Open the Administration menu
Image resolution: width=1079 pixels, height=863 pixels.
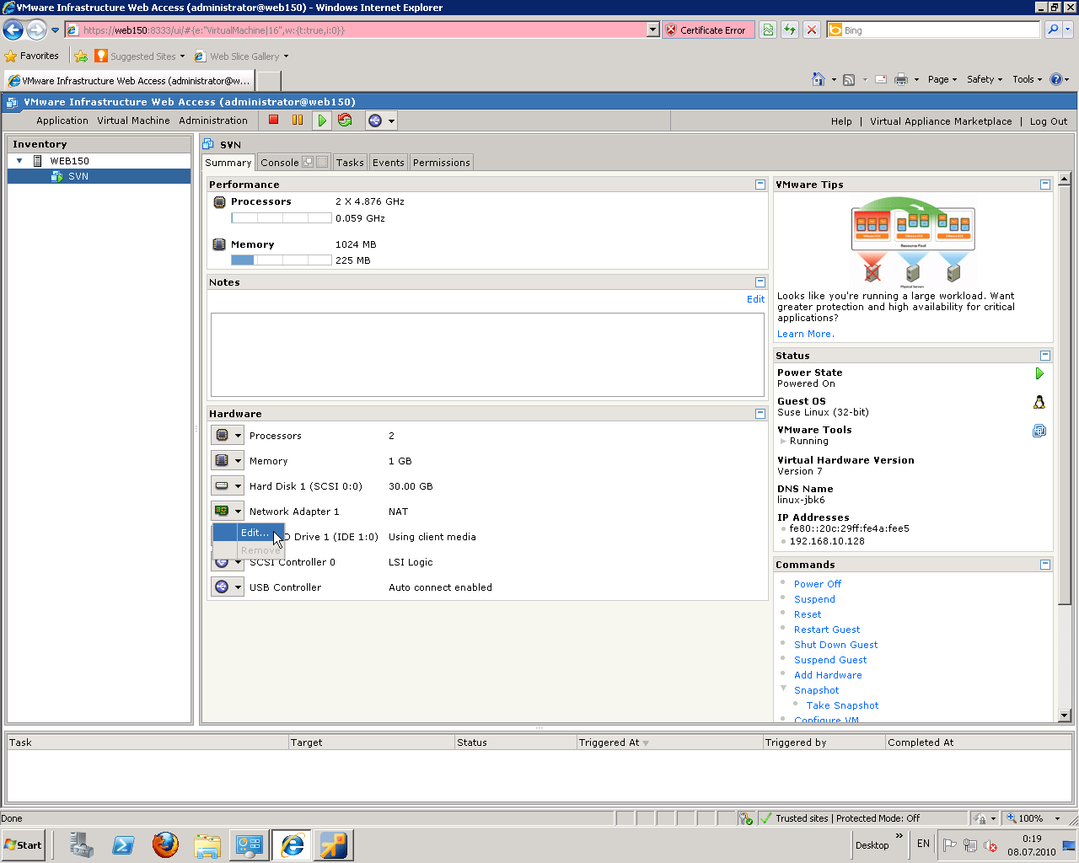(x=213, y=121)
